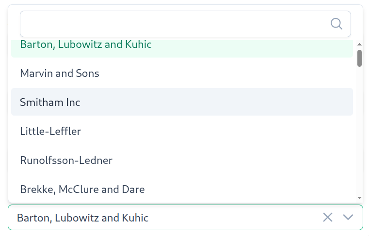369x236 pixels.
Task: Click the scrollbar track below the thumb
Action: (359, 132)
